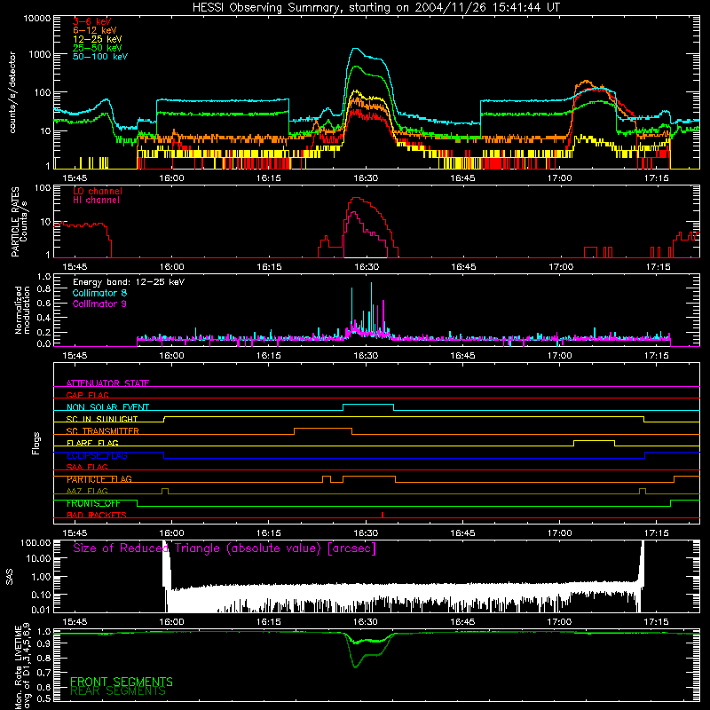This screenshot has height=710, width=710.
Task: Select the counts/s/detector axis label
Action: 12,92
